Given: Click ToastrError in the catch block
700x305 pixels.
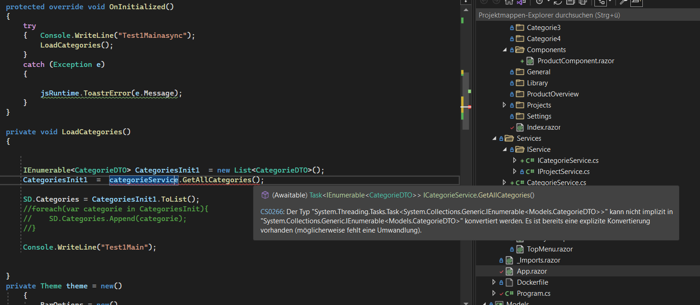Looking at the screenshot, I should (107, 93).
